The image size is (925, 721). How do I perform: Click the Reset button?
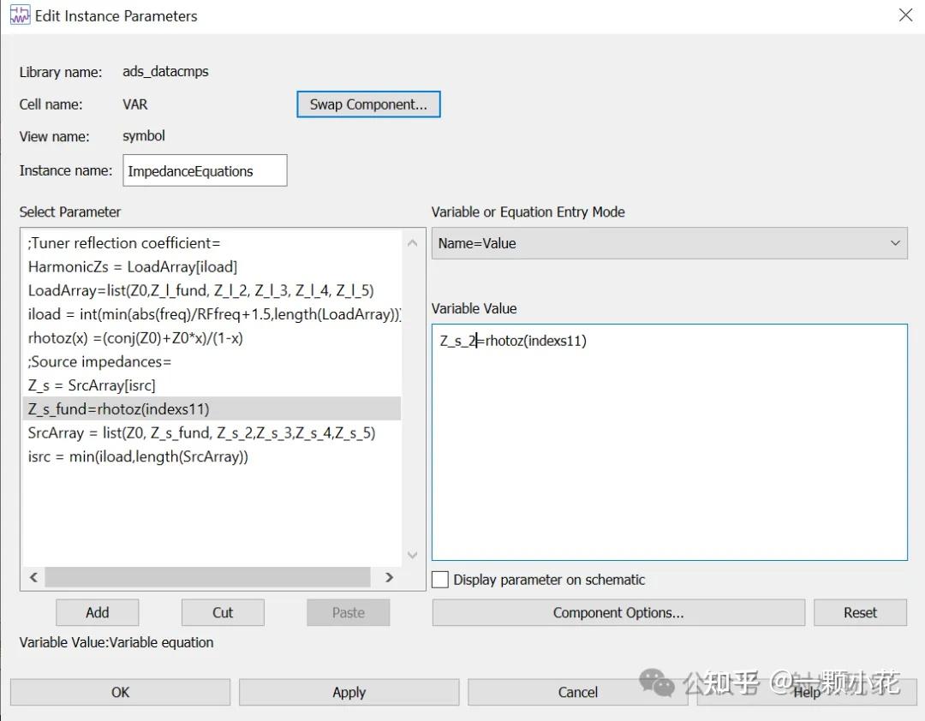pos(860,612)
